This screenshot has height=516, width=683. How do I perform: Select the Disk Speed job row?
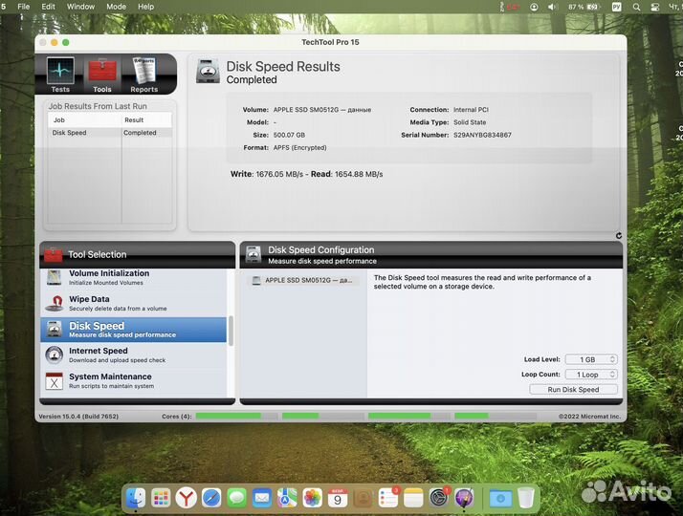[110, 133]
